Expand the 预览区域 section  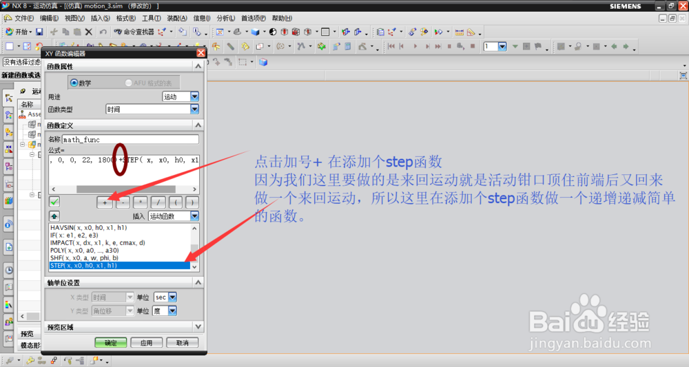(198, 326)
